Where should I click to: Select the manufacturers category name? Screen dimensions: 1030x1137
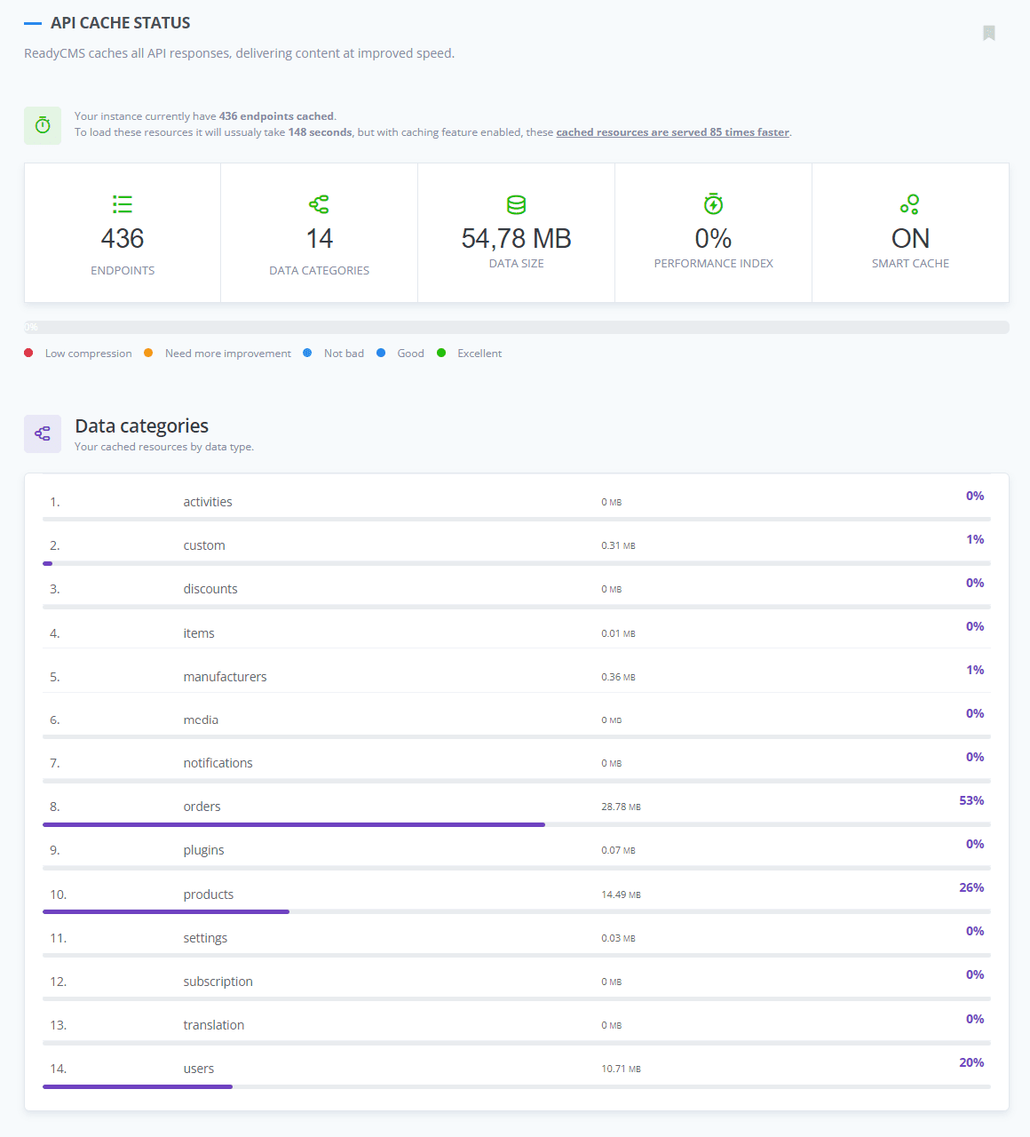pyautogui.click(x=225, y=677)
